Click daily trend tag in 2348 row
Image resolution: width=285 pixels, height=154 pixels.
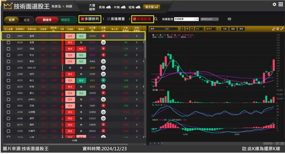tap(70, 74)
